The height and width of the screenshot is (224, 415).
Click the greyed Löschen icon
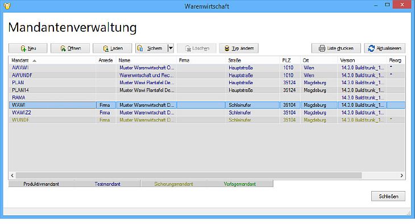coord(188,48)
